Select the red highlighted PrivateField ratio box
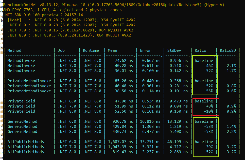This screenshot has height=160, width=245. point(205,106)
